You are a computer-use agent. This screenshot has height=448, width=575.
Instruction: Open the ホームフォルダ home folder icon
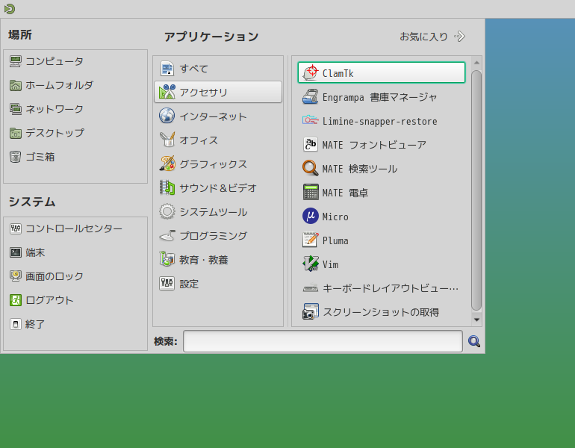click(x=16, y=85)
